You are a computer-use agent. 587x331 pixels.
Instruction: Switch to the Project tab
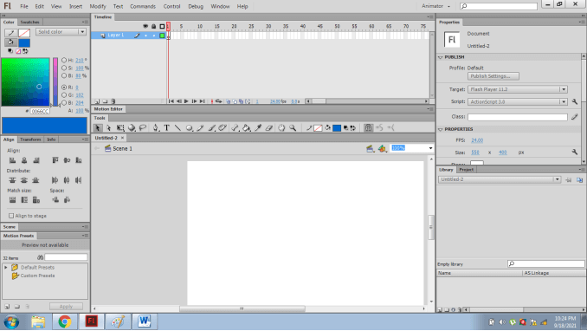467,170
